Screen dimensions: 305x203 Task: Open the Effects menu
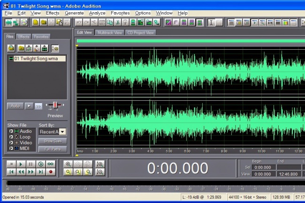53,13
